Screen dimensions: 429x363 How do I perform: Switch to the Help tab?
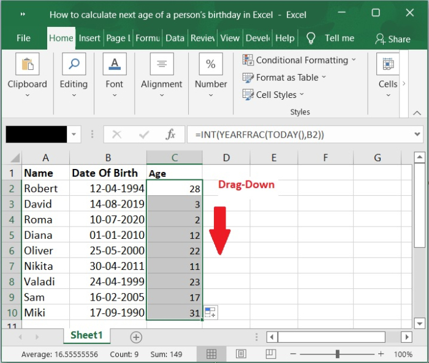tap(285, 38)
